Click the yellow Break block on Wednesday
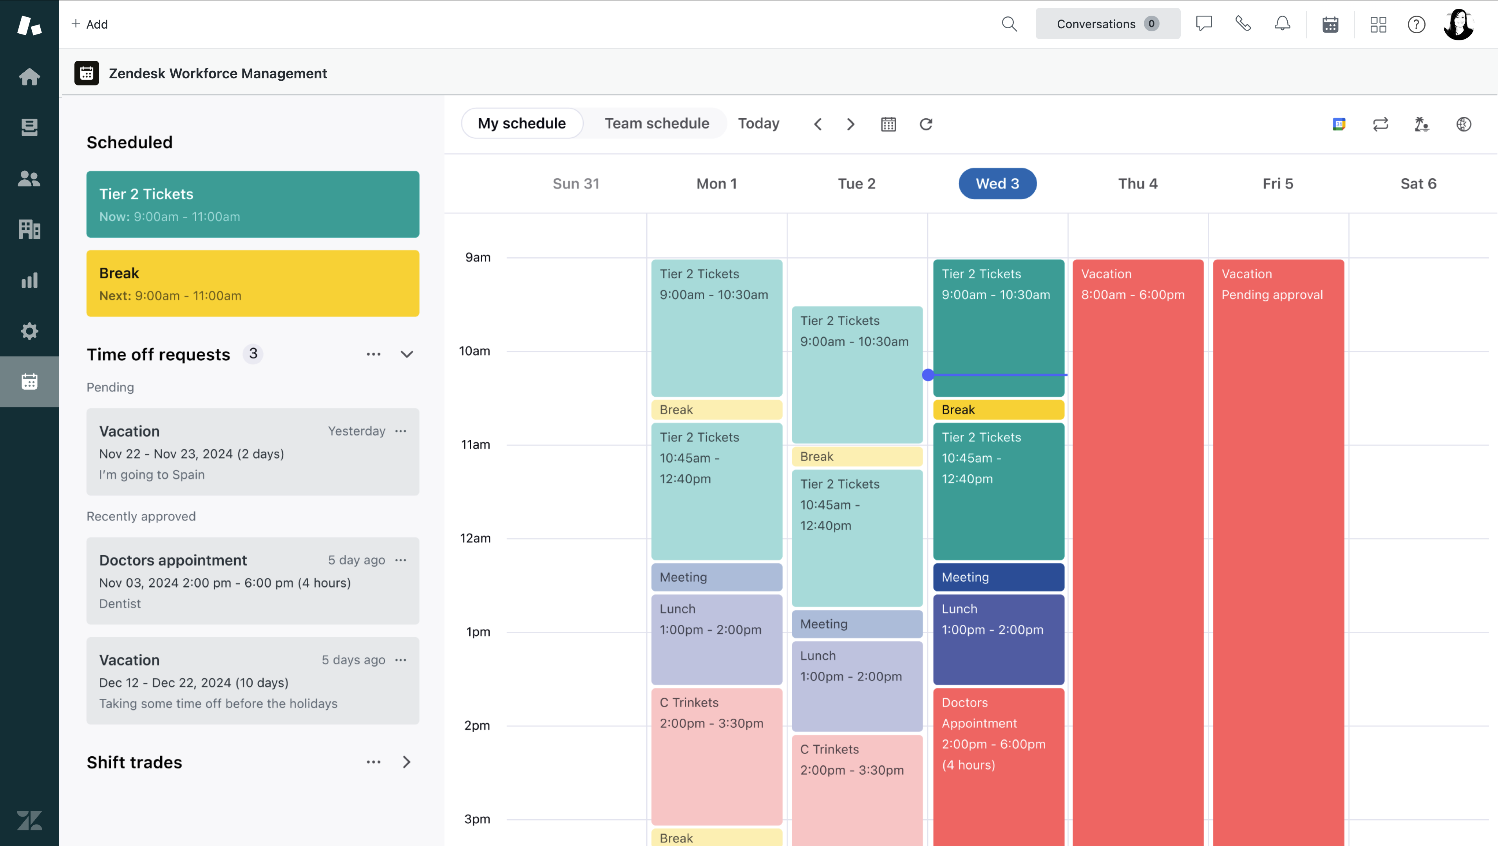This screenshot has height=846, width=1498. pyautogui.click(x=998, y=410)
